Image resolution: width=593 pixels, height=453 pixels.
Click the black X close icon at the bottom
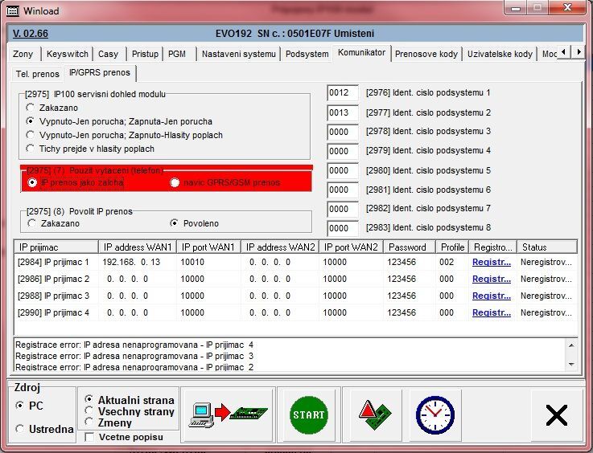tap(556, 414)
